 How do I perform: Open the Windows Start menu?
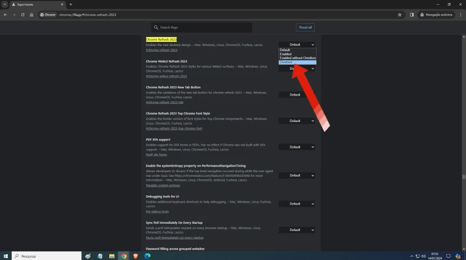coord(6,256)
